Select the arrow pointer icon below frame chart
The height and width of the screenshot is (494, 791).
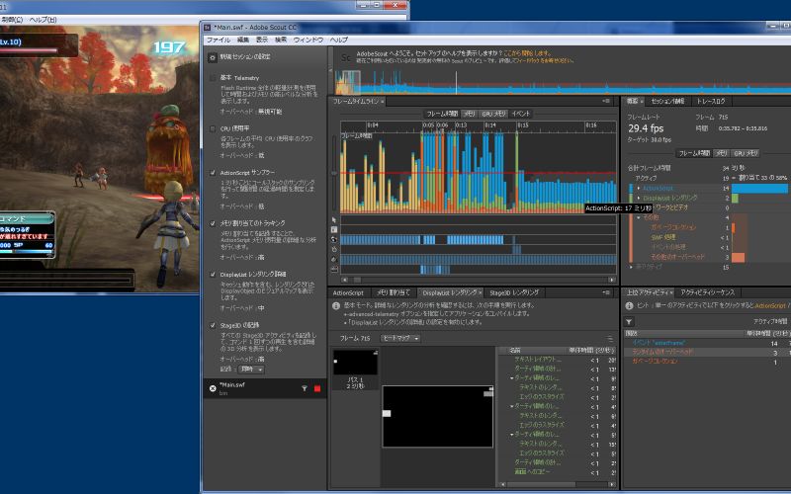coord(334,219)
